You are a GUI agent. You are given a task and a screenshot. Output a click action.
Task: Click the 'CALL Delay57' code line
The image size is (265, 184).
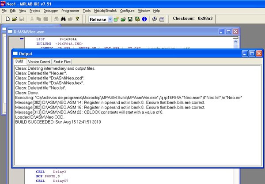tap(52, 181)
